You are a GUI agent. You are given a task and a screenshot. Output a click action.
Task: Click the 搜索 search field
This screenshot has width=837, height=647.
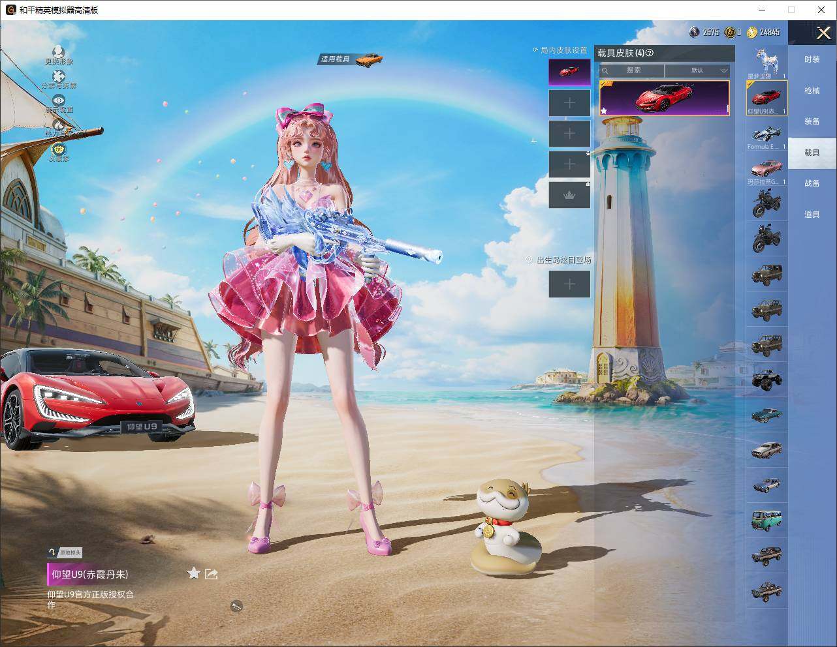pos(632,70)
